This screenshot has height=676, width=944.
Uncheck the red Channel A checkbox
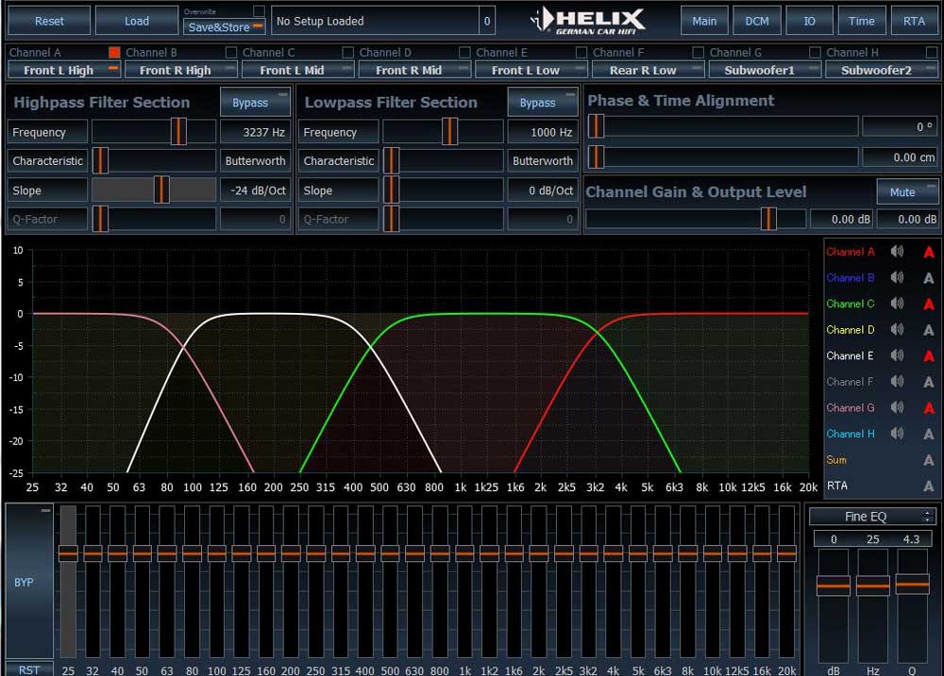click(114, 53)
